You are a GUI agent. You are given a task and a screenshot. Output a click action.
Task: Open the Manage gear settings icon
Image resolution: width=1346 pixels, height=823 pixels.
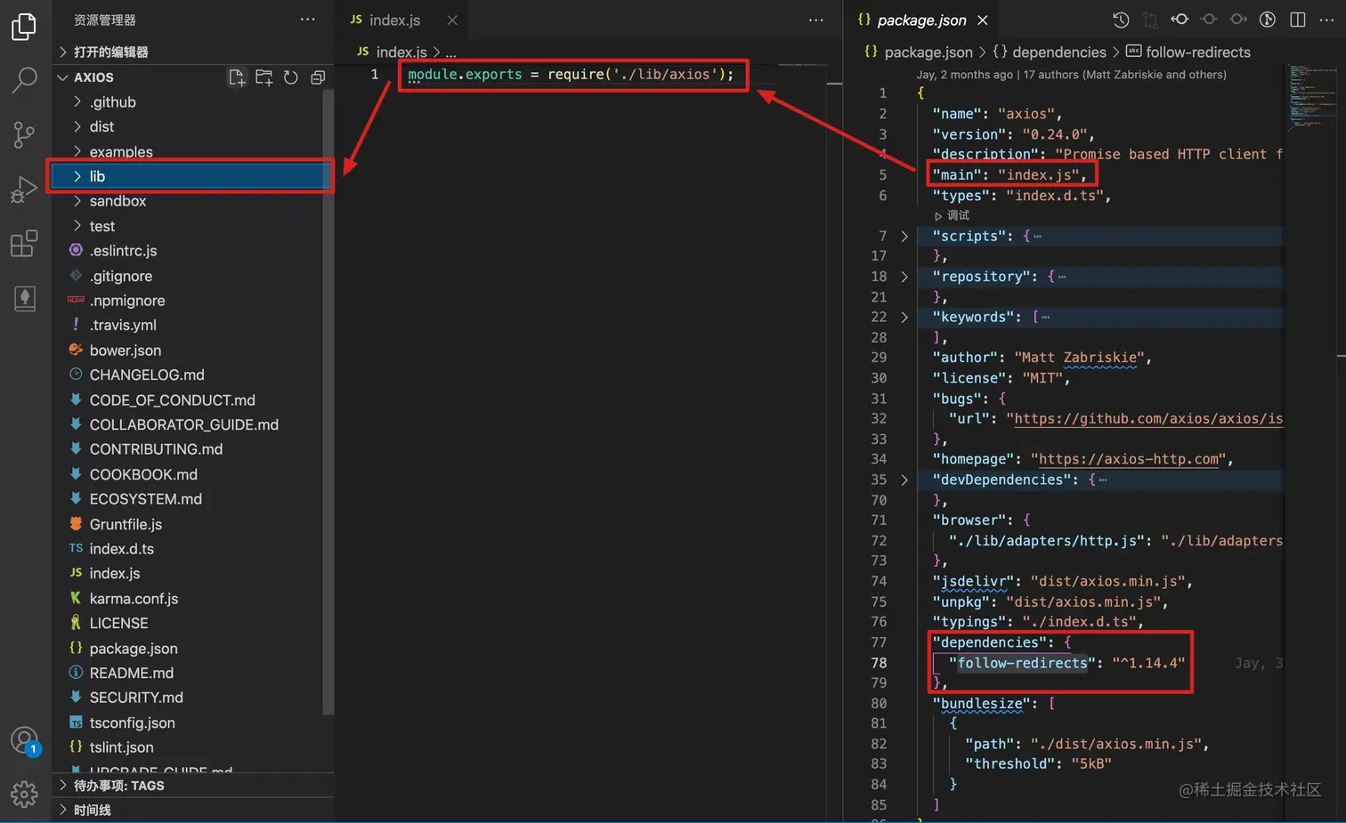24,794
